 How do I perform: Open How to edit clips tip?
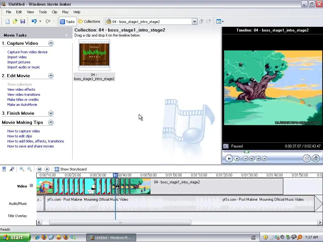[x=20, y=136]
